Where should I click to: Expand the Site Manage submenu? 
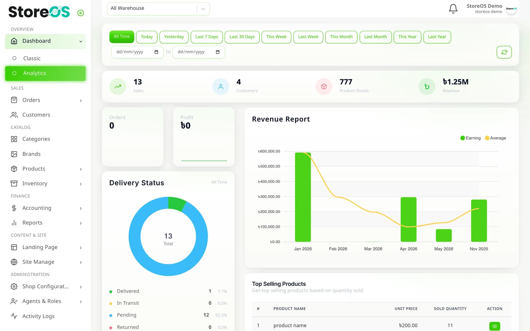pos(45,262)
